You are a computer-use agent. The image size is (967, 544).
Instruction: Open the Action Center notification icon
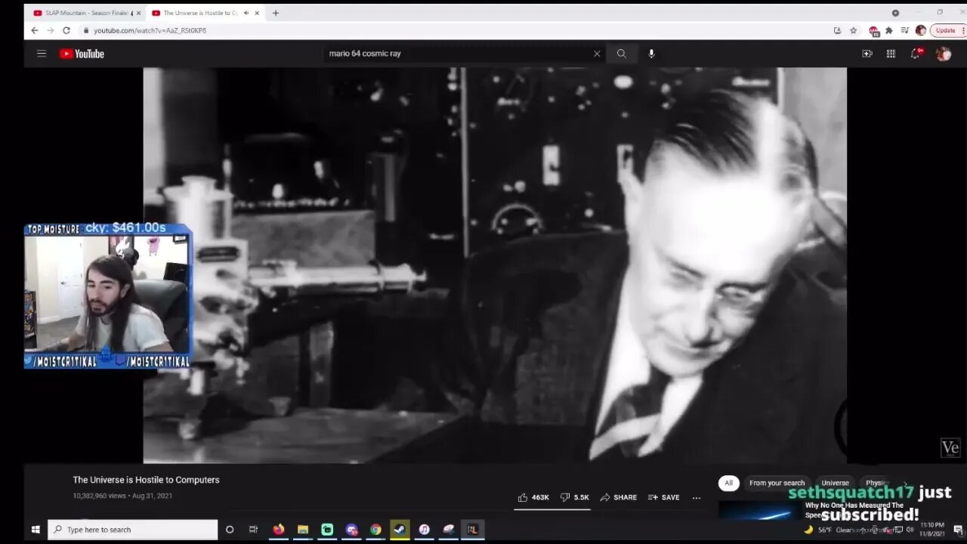[957, 530]
